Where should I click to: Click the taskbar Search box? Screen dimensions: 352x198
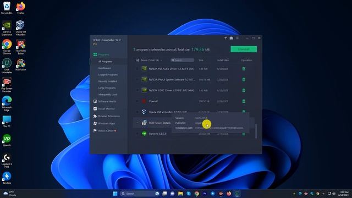[x=140, y=194]
